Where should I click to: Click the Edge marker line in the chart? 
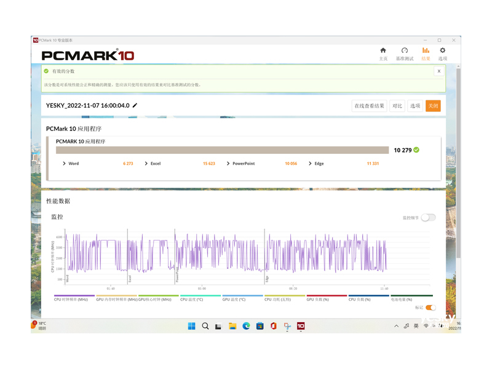click(x=264, y=256)
